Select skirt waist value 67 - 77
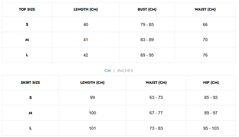 click(156, 113)
